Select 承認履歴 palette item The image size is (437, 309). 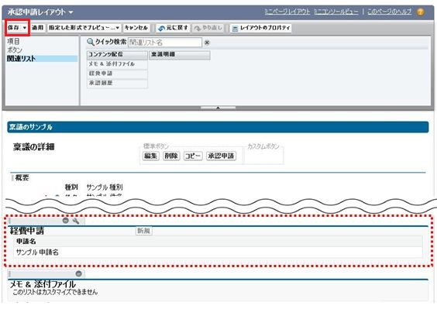(117, 83)
